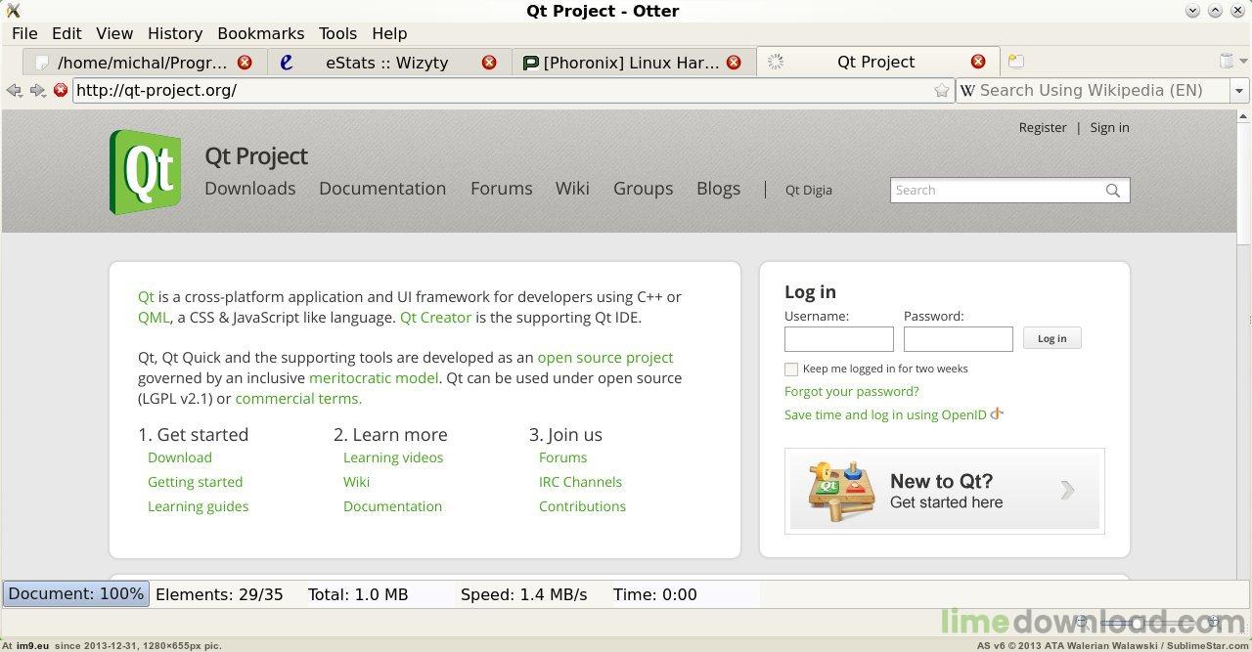Expand the search engine dropdown arrow
Screen dimensions: 1252x652
tap(1239, 90)
